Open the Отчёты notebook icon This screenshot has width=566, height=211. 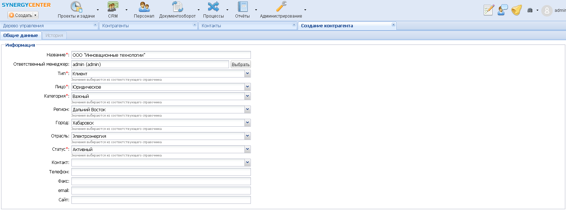click(242, 7)
